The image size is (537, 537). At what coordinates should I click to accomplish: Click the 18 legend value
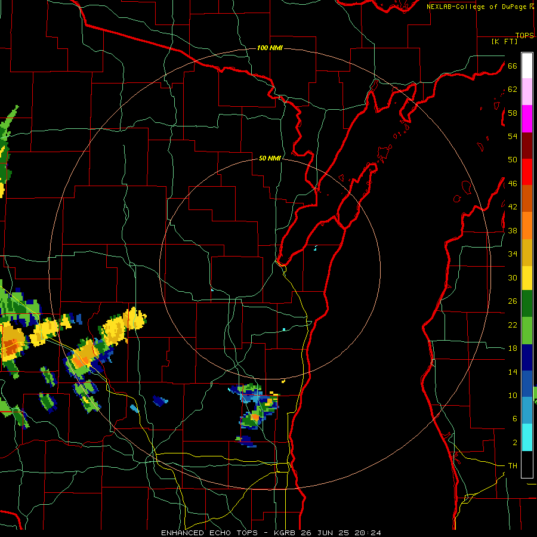coord(513,348)
